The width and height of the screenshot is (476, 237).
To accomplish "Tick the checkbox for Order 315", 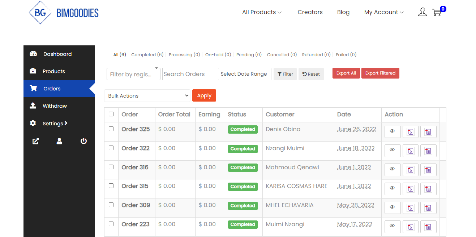I will pos(111,185).
